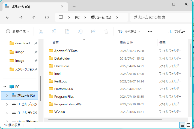Sort by 更新日時 column header
The height and width of the screenshot is (129, 194).
126,42
